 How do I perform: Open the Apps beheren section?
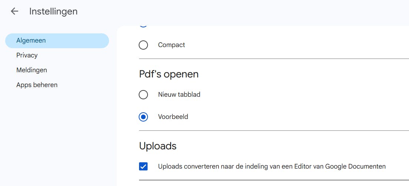click(x=37, y=85)
